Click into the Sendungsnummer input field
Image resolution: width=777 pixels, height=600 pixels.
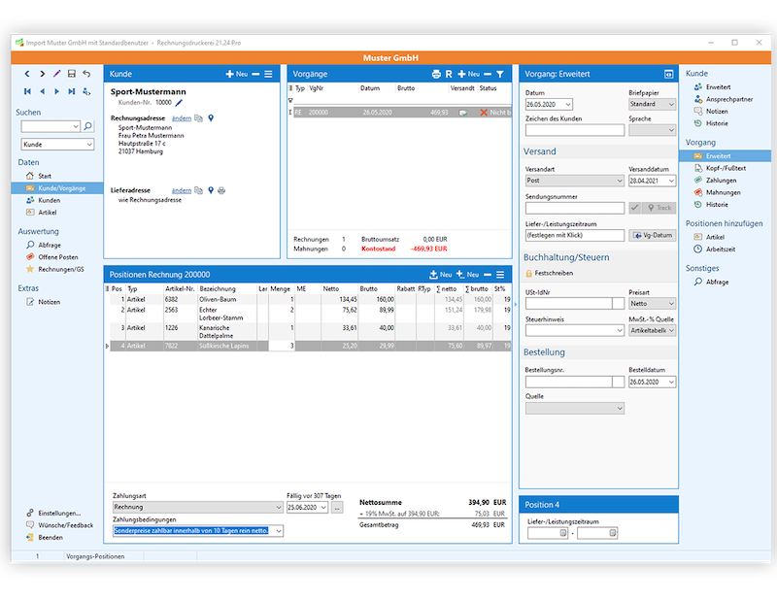click(x=574, y=208)
